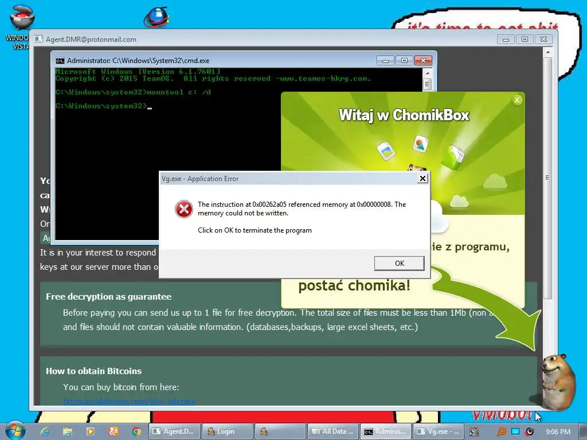Click the round red-black tray icon
The image size is (587, 440).
coord(529,432)
